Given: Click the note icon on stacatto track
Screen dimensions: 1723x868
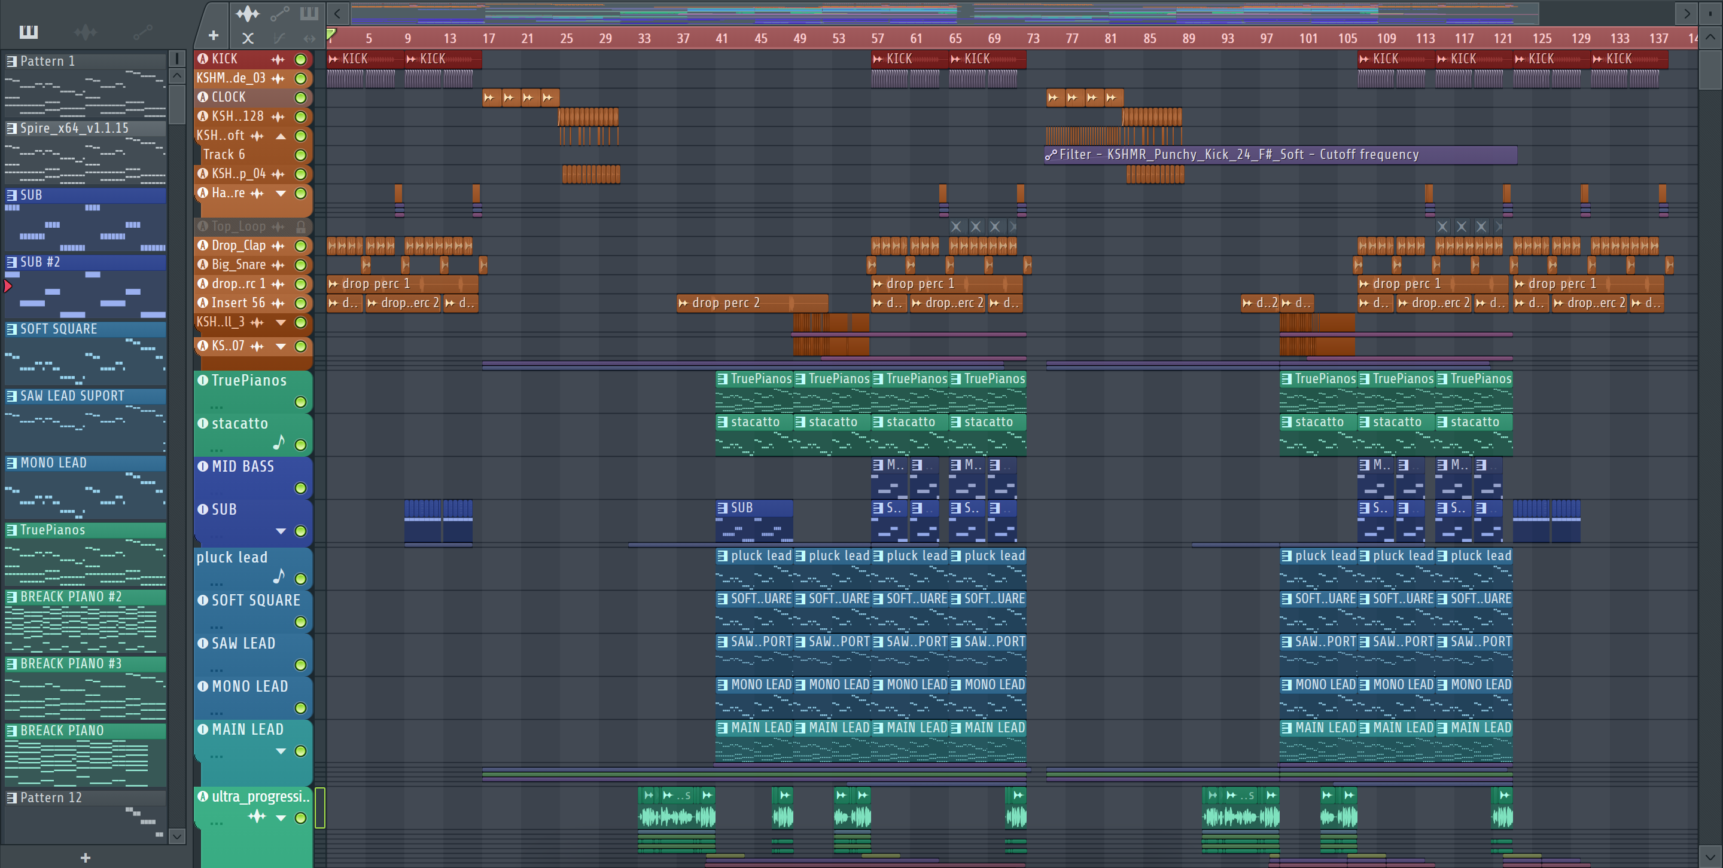Looking at the screenshot, I should pyautogui.click(x=279, y=442).
